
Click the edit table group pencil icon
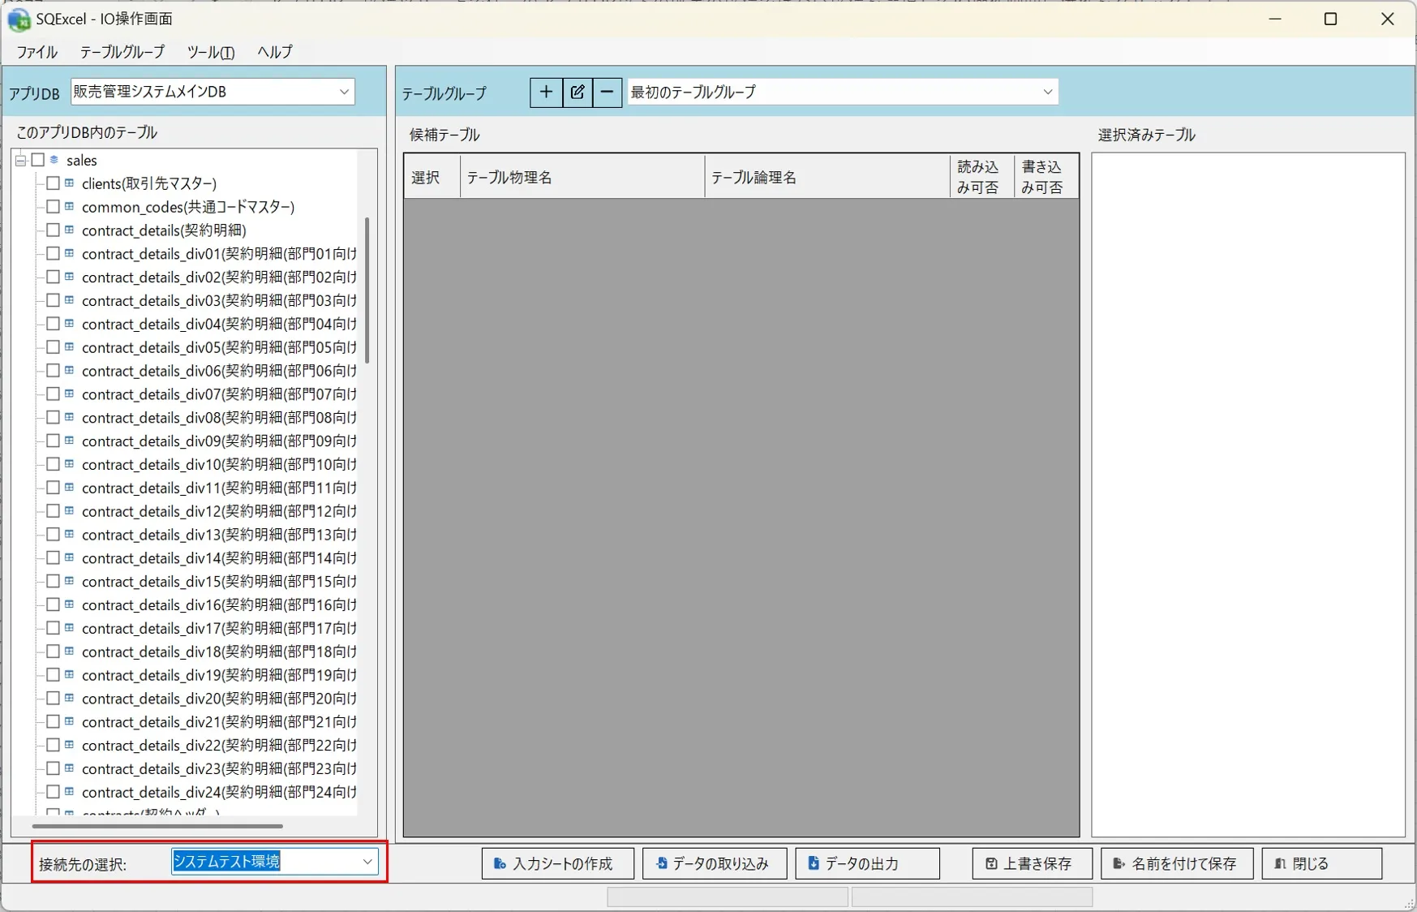coord(577,92)
